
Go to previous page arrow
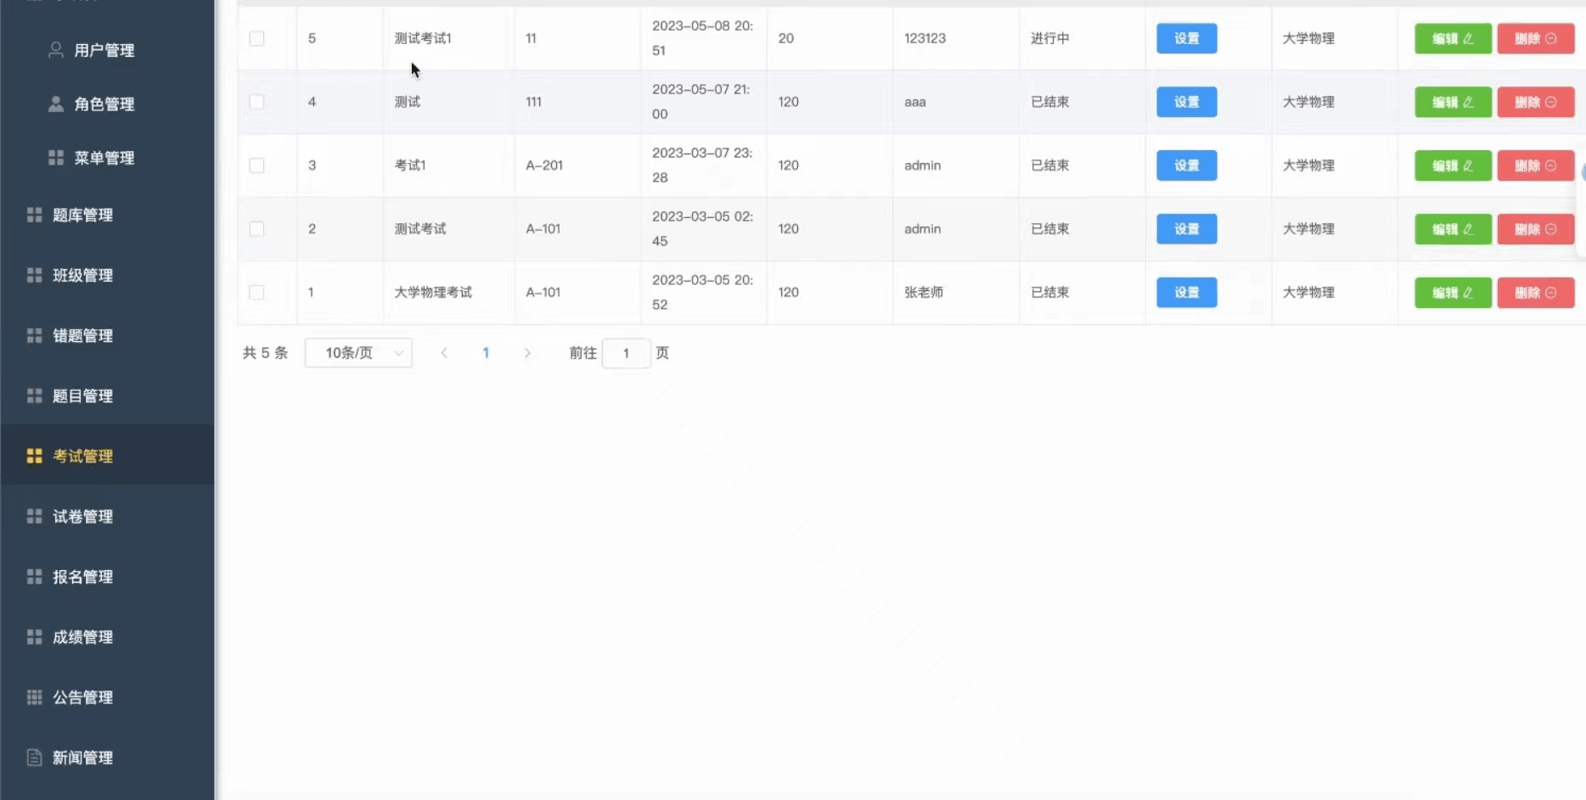[444, 353]
